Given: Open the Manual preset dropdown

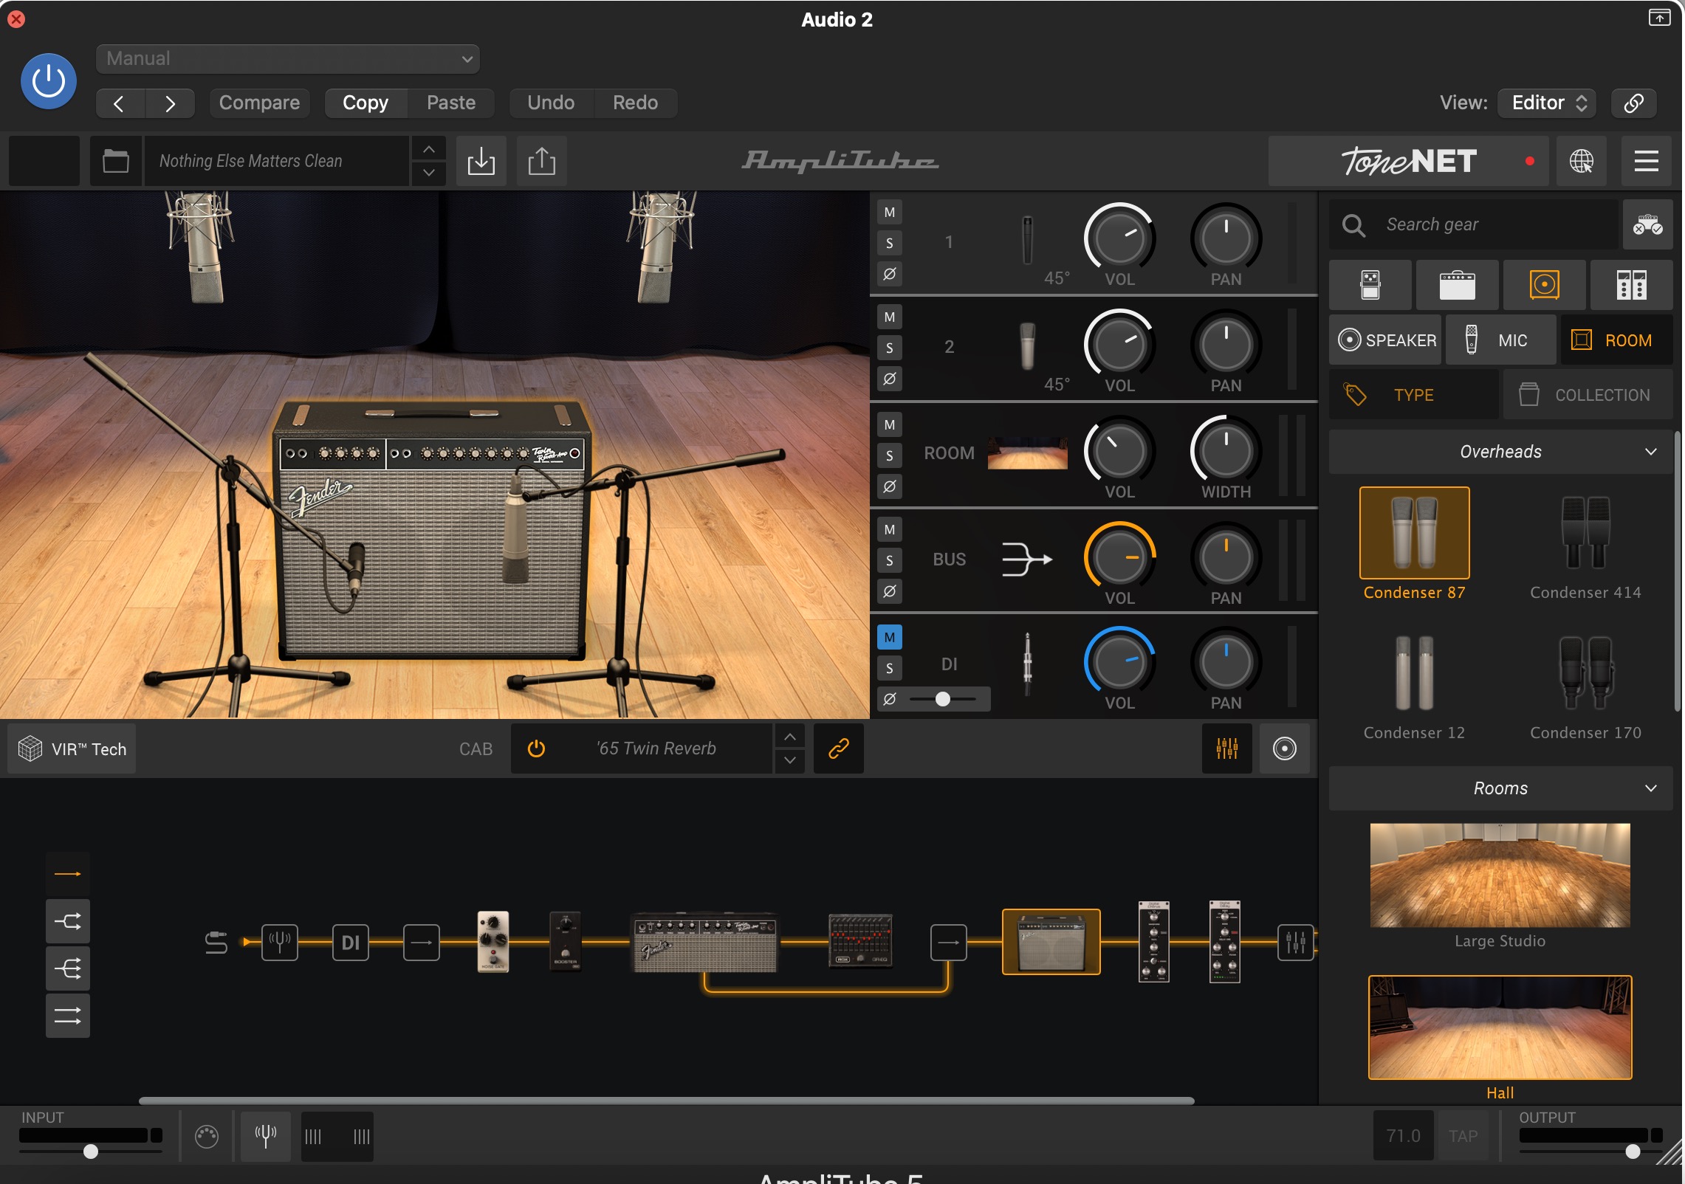Looking at the screenshot, I should coord(288,59).
